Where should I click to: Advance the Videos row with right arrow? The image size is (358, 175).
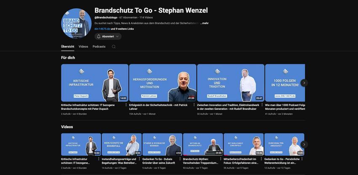[x=304, y=144]
